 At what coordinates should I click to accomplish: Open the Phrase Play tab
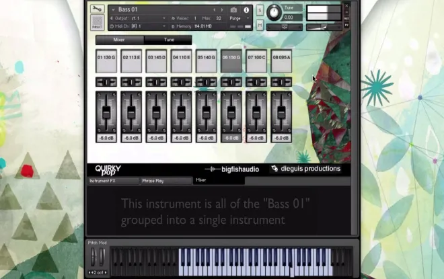[x=166, y=181]
